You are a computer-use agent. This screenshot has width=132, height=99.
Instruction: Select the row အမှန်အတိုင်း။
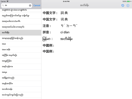coord(21,84)
